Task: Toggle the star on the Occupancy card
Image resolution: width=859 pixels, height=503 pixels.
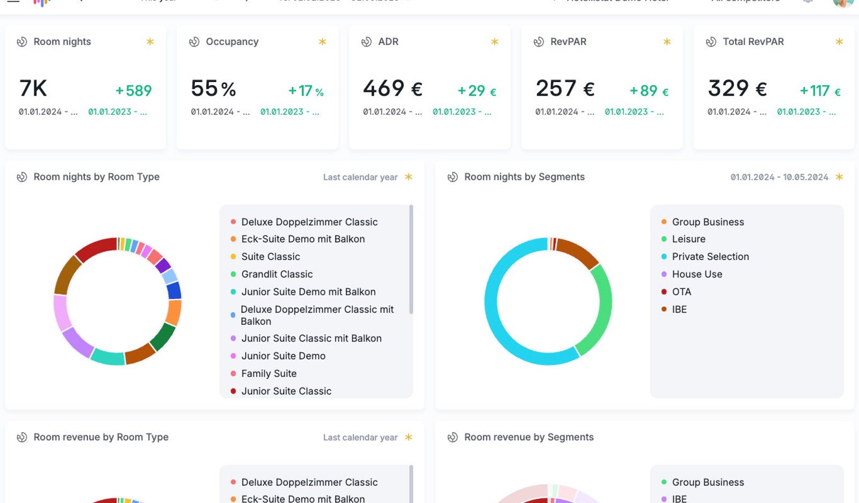Action: 323,41
